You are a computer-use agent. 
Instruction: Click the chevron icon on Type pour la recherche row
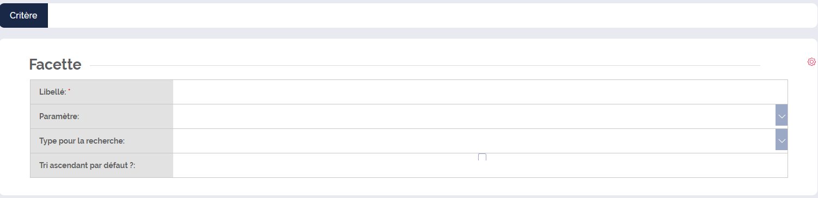click(x=782, y=140)
